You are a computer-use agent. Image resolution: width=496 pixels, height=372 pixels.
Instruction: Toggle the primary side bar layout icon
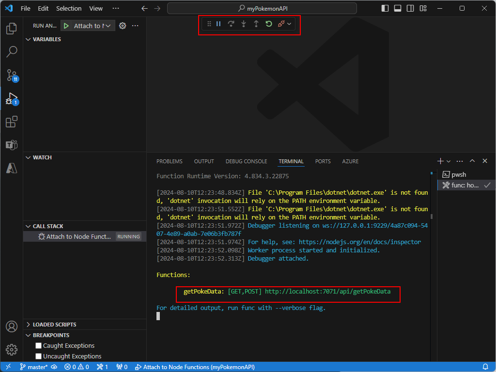point(385,9)
